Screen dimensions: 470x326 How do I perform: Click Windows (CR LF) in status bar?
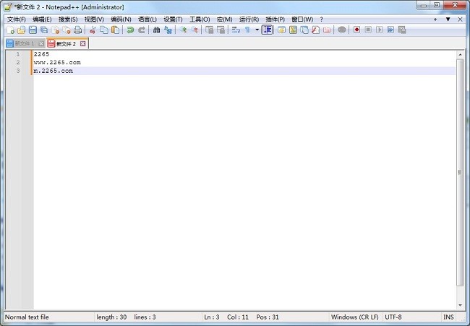(x=354, y=317)
